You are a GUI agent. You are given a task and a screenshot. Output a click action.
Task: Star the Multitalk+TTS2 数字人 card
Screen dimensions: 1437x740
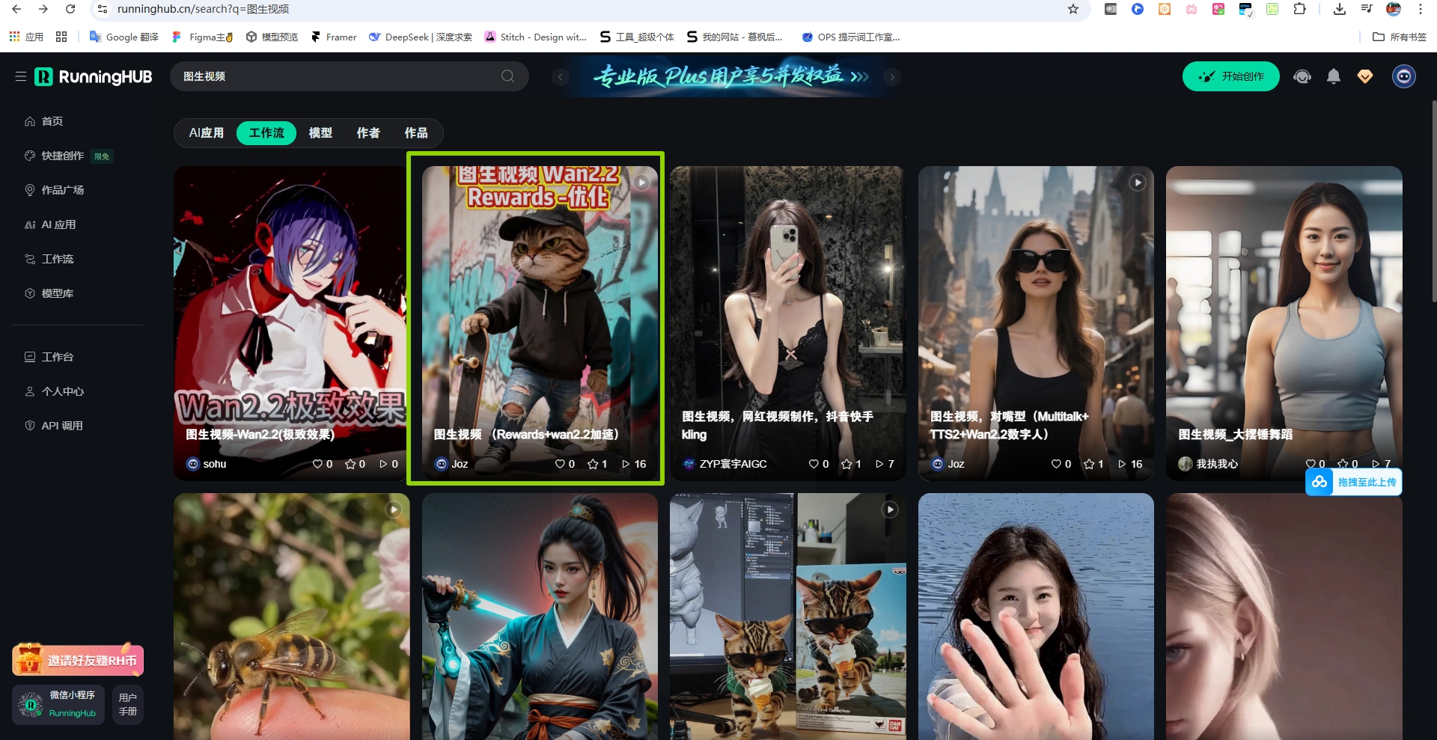(1089, 464)
